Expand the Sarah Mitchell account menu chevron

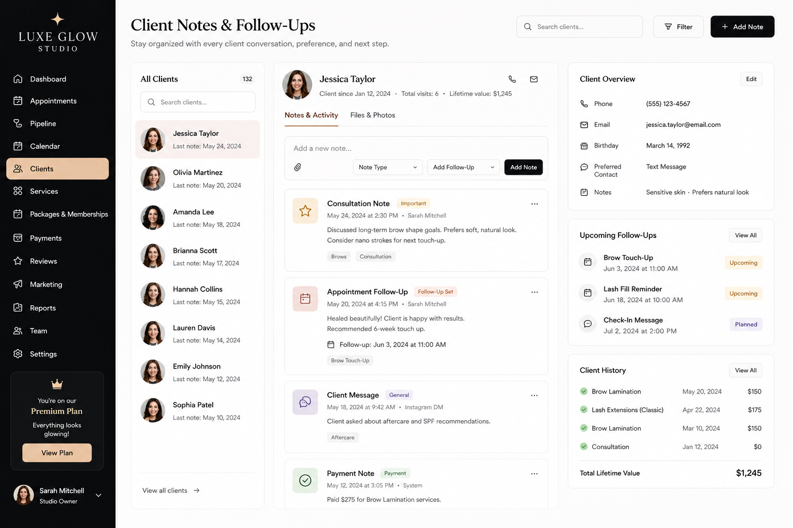(x=98, y=496)
